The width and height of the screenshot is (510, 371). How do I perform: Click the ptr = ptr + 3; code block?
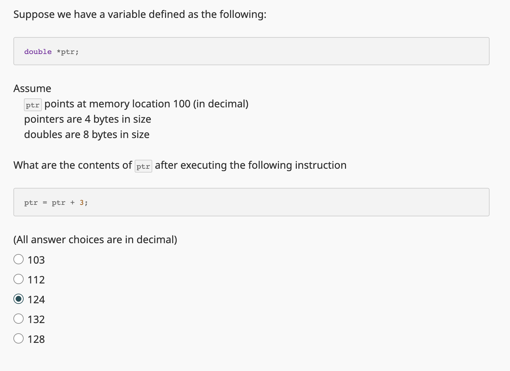[251, 202]
